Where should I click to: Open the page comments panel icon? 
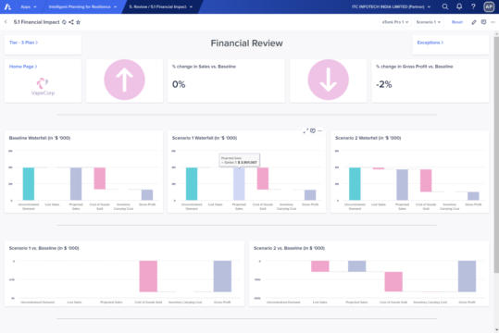[483, 22]
